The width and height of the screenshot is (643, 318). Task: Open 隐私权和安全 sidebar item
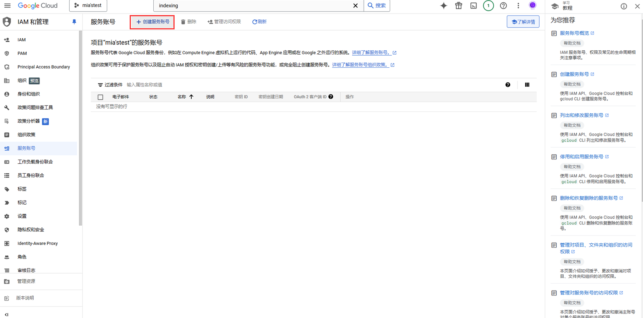pyautogui.click(x=39, y=230)
